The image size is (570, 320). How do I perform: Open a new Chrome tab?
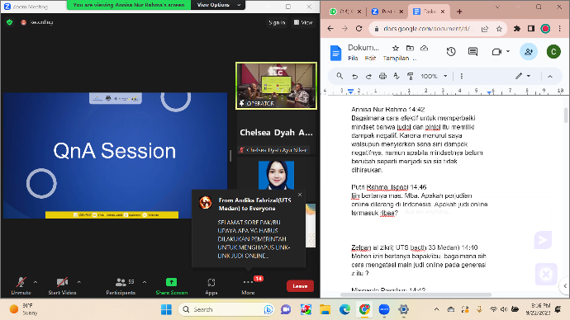[459, 12]
